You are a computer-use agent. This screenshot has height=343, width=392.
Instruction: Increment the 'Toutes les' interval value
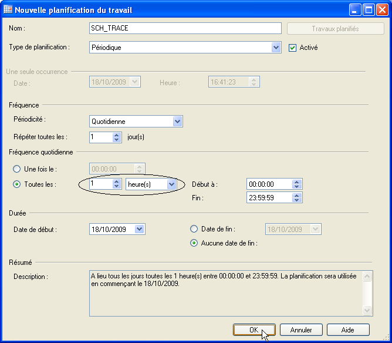(116, 181)
